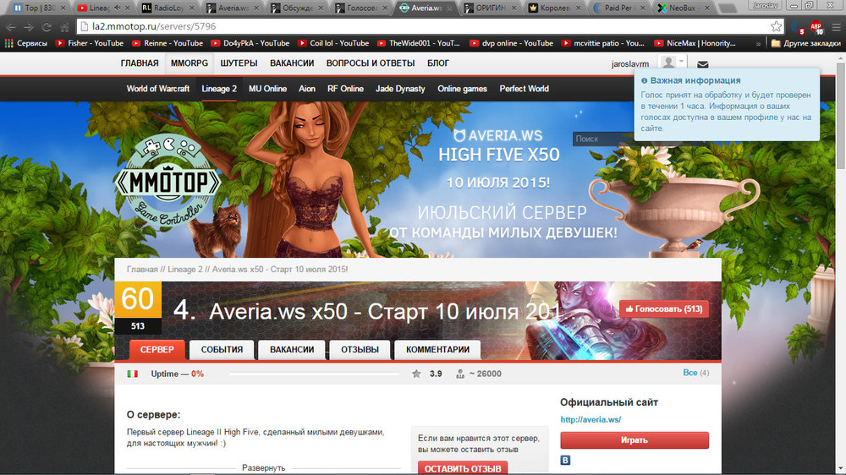Expand server description via Развернуть

coord(263,467)
